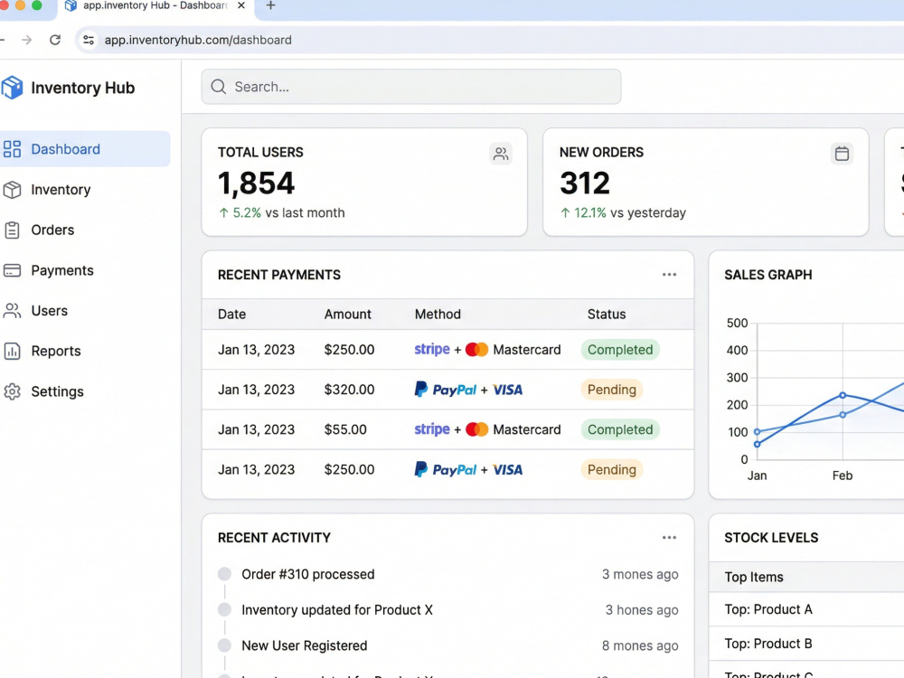
Task: Click the $55.00 amount cell
Action: click(x=345, y=429)
